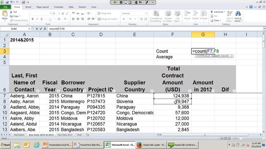The width and height of the screenshot is (266, 149).
Task: Select column G header
Action: point(203,34)
